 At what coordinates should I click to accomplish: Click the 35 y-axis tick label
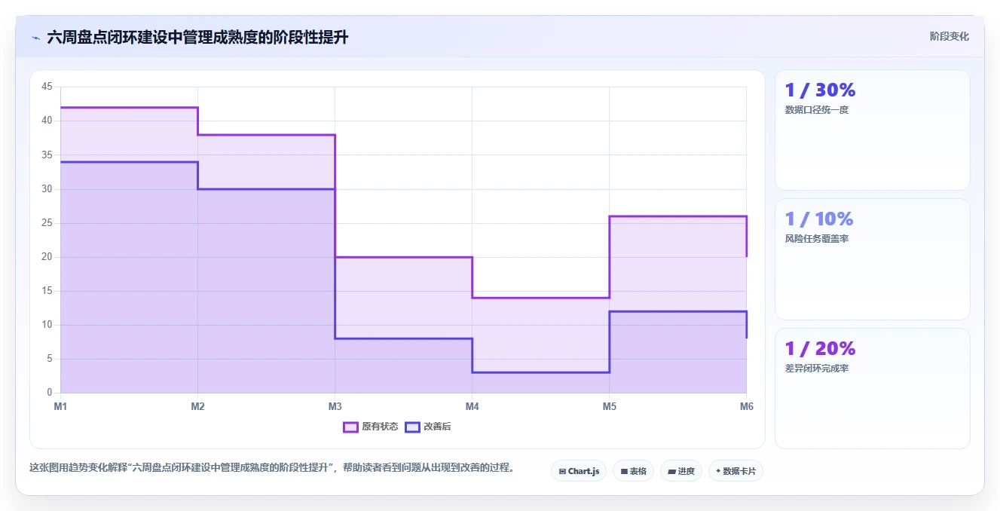(47, 155)
